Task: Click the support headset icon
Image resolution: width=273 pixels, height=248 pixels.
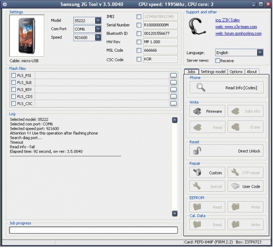Action: pyautogui.click(x=197, y=26)
